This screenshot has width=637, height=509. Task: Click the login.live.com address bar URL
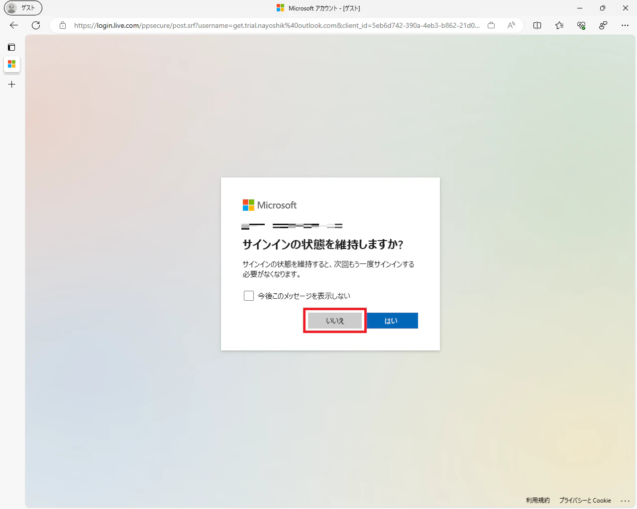[277, 25]
